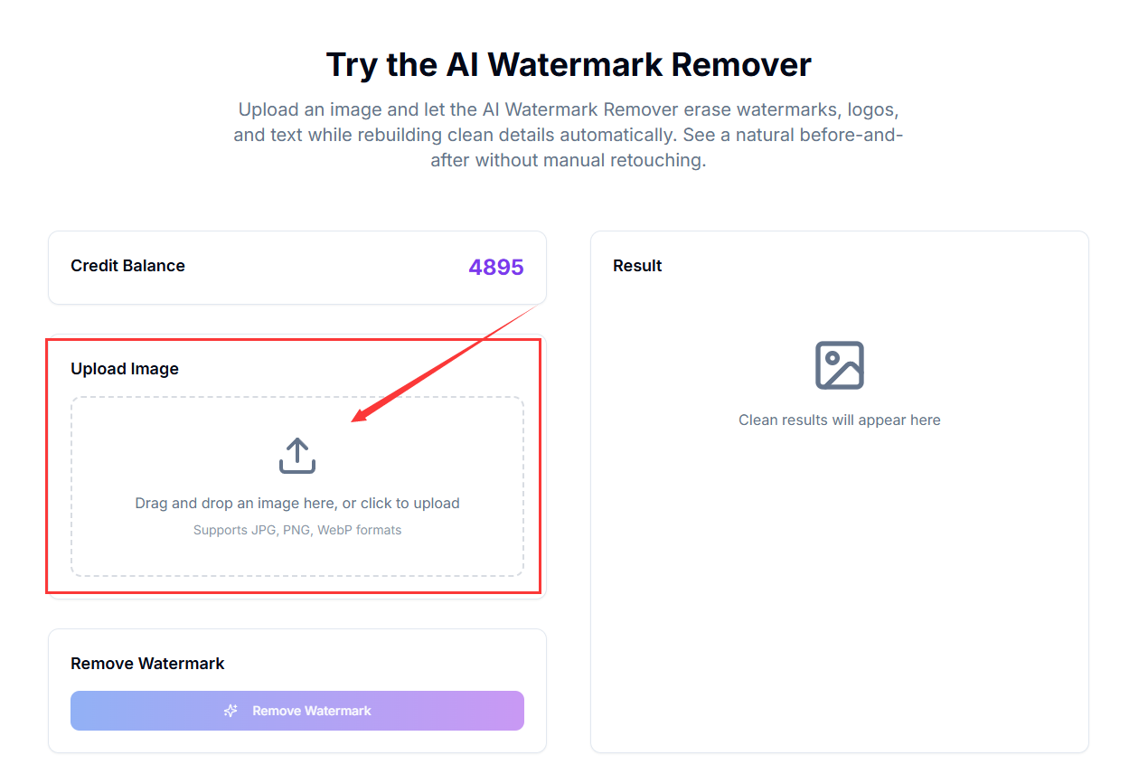1129x774 pixels.
Task: Click the Result panel title
Action: click(637, 265)
